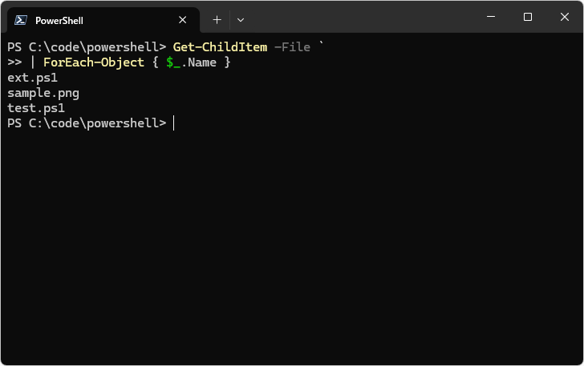Click the ext.ps1 output line
Screen dimensions: 584x366
[32, 78]
